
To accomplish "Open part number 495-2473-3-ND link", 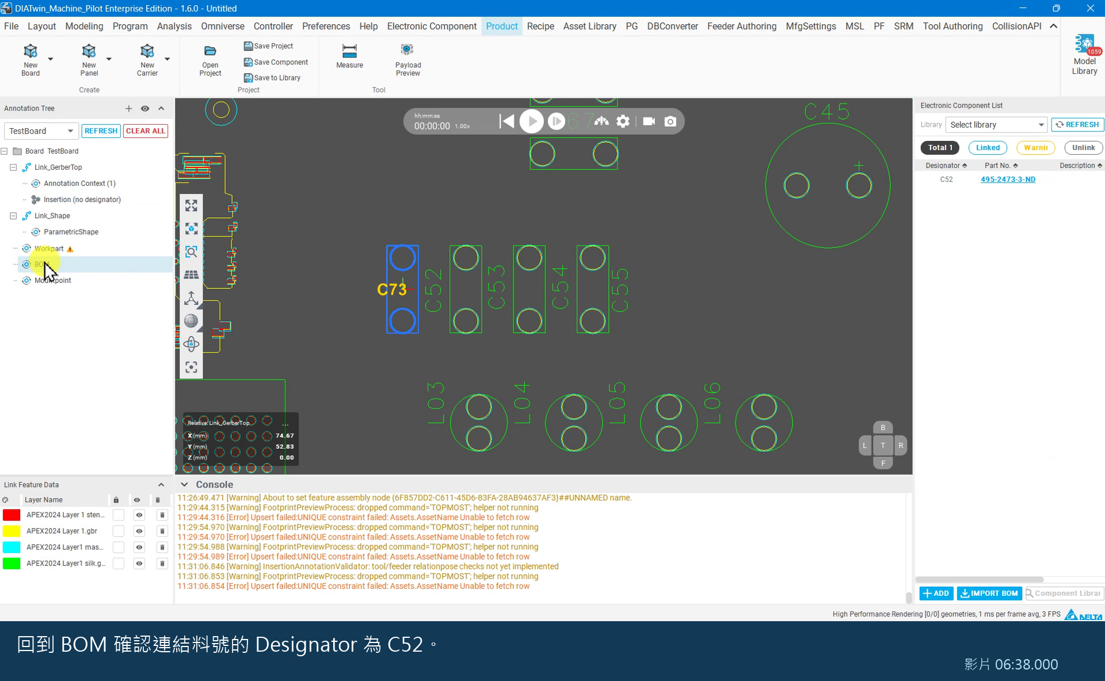I will coord(1008,179).
